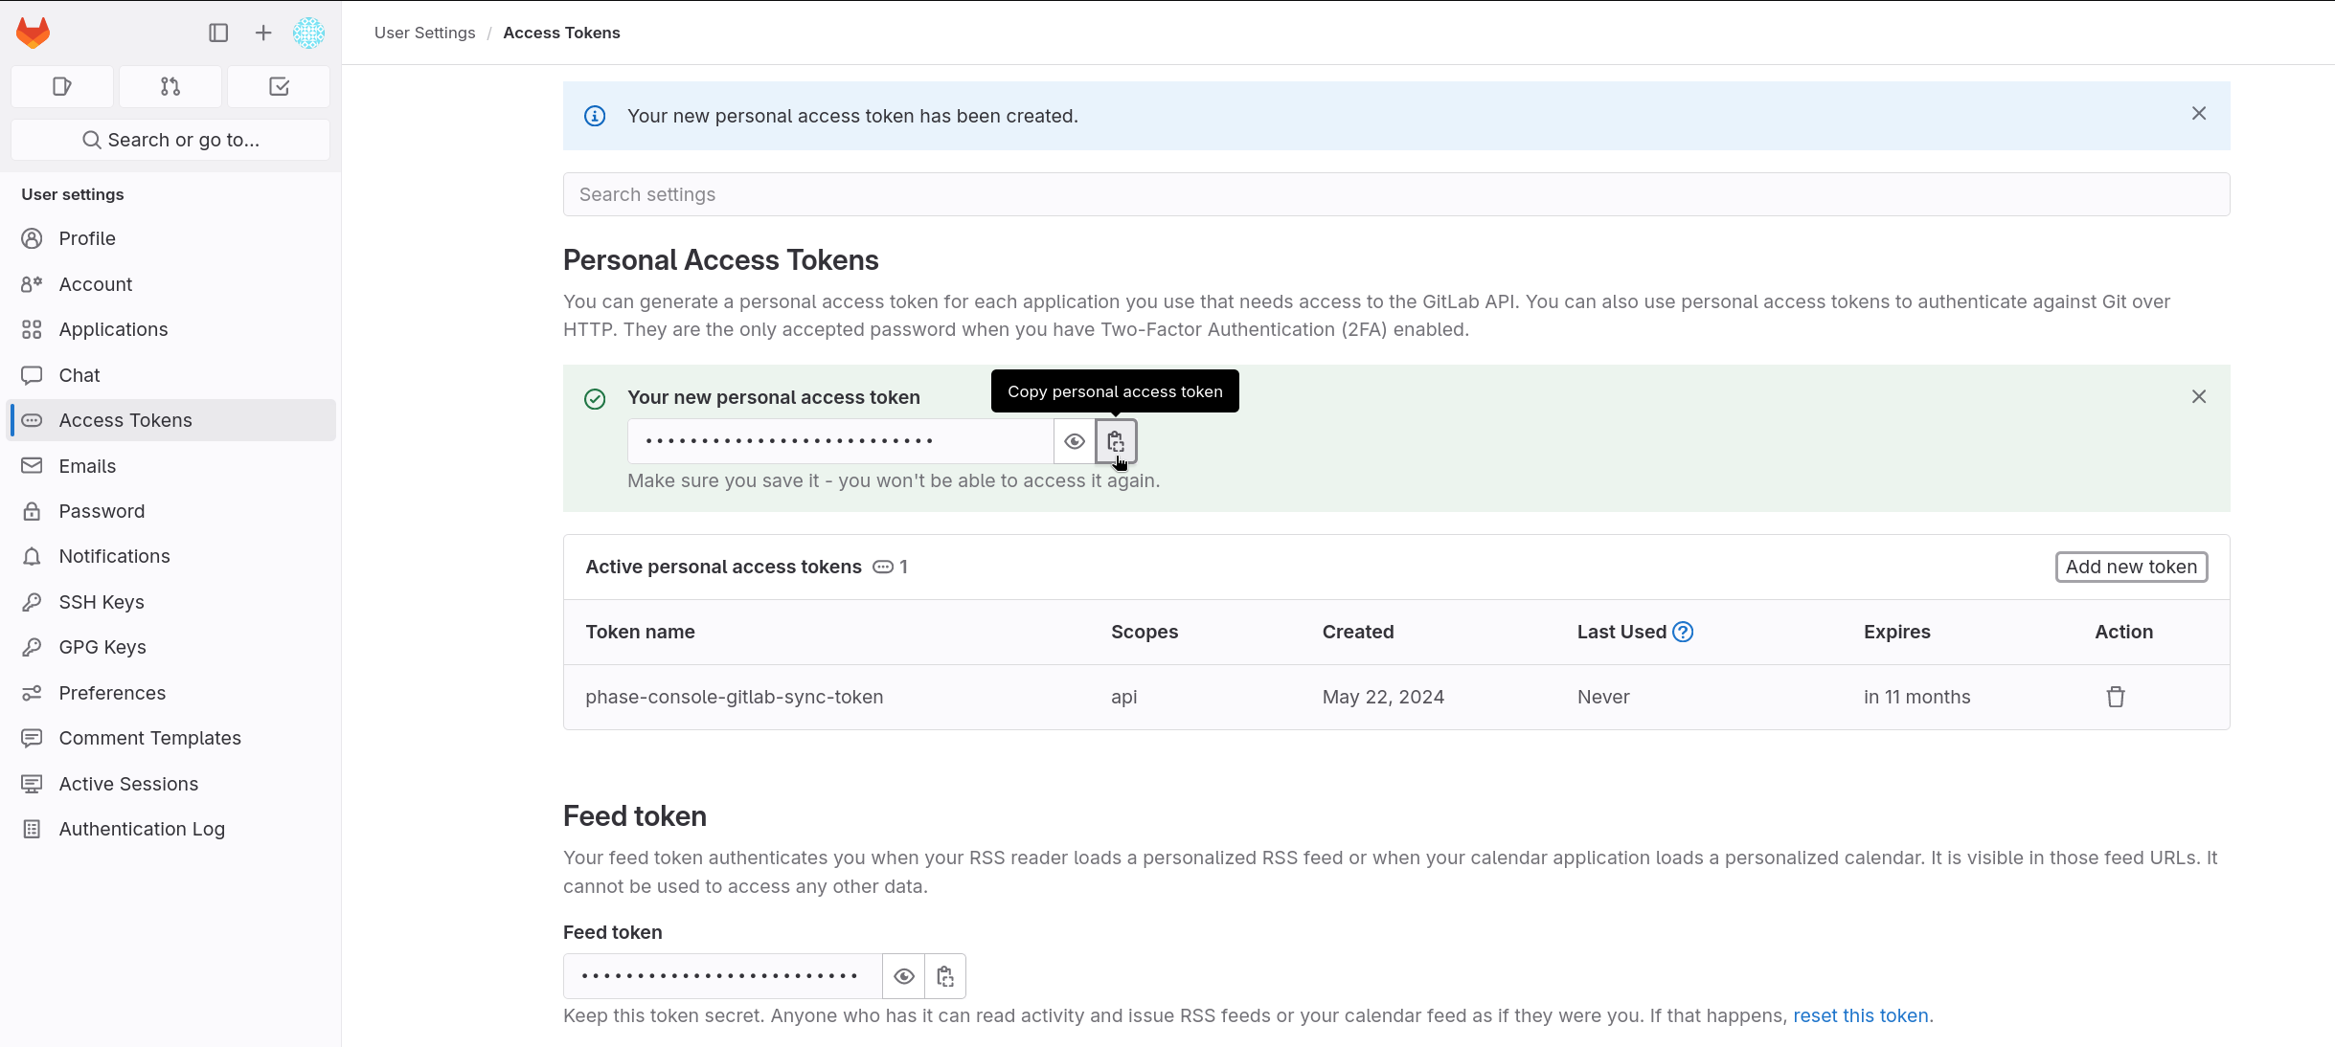Open your profile avatar menu

pyautogui.click(x=308, y=32)
